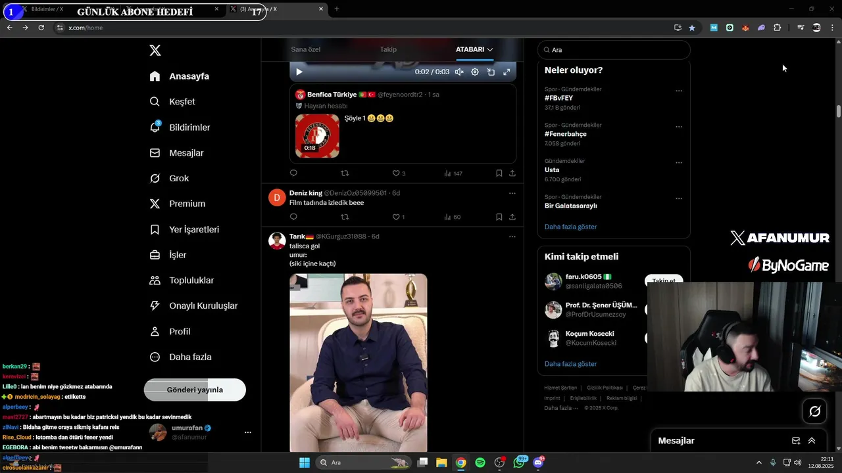The height and width of the screenshot is (473, 842).
Task: Open Tarık's post image
Action: [x=359, y=363]
